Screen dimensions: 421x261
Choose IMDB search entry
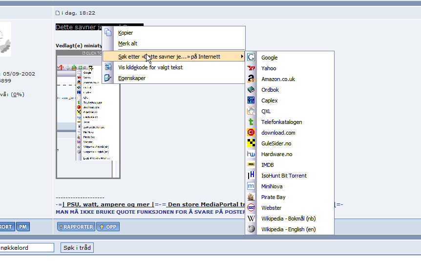pyautogui.click(x=290, y=165)
